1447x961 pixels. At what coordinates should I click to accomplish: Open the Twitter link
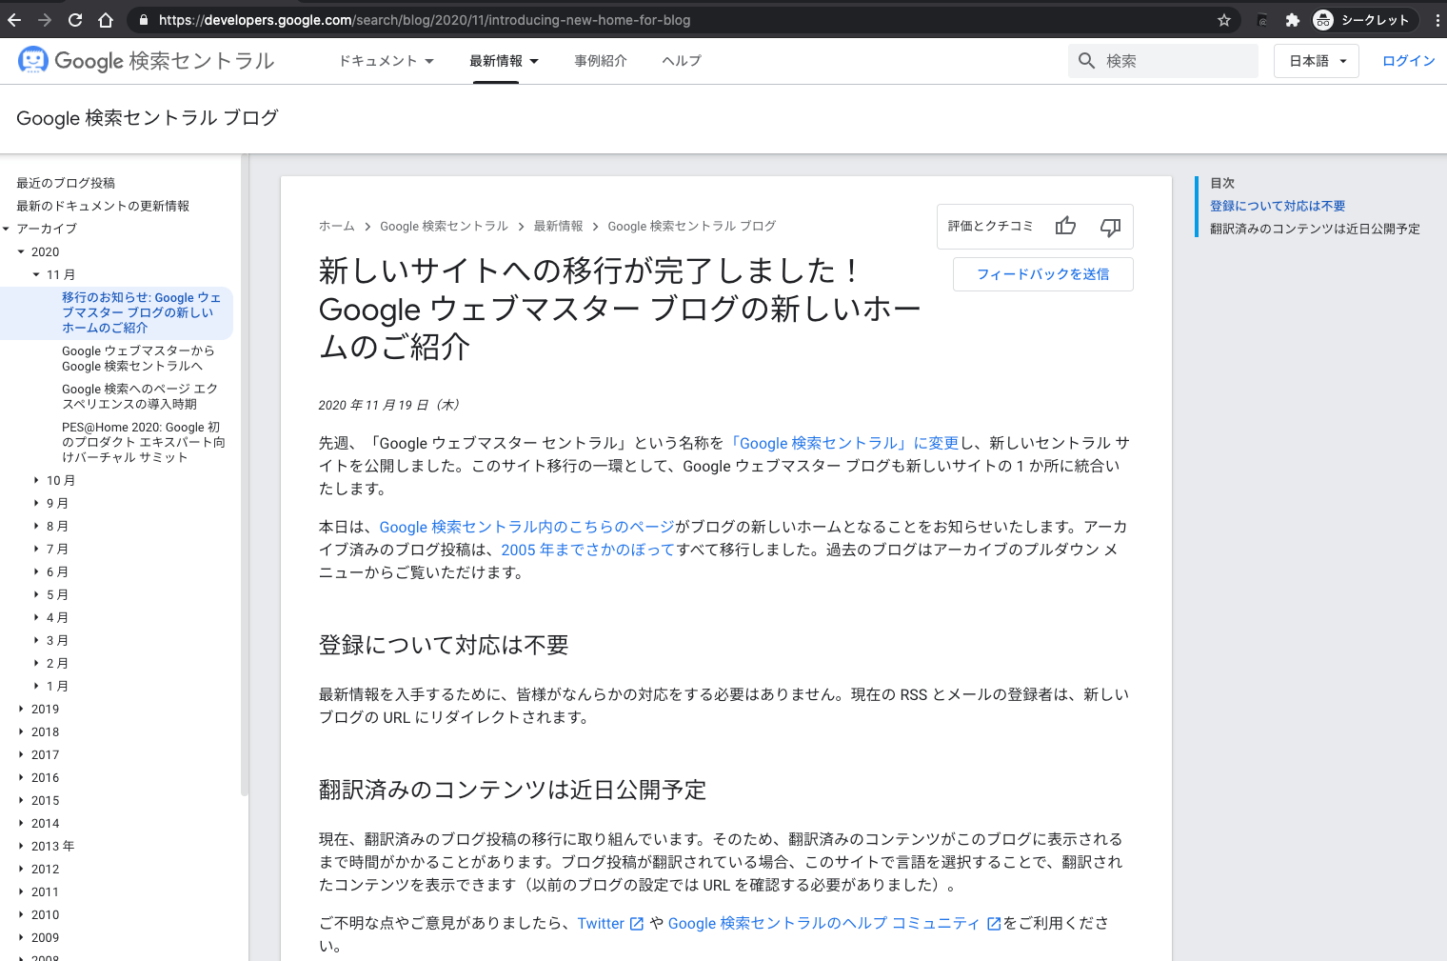(601, 923)
